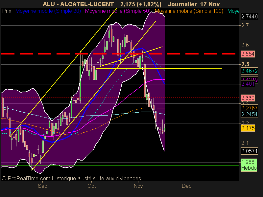Screen dimensions: 263x197
Task: Click the chart title 'ALU - ALCATEL-LUCENT'
Action: (x=78, y=4)
